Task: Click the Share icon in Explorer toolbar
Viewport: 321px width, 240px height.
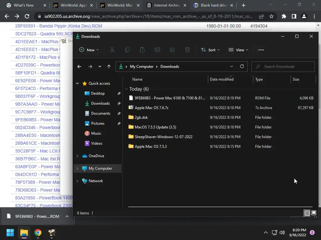Action: (172, 50)
